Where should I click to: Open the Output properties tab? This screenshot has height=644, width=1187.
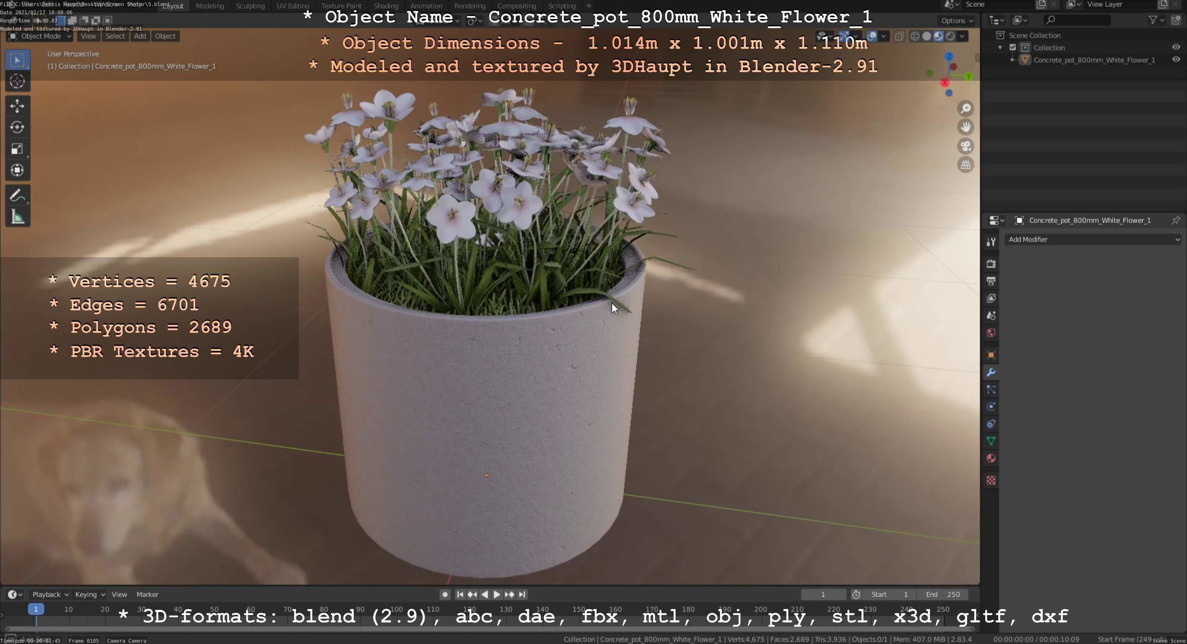(991, 281)
